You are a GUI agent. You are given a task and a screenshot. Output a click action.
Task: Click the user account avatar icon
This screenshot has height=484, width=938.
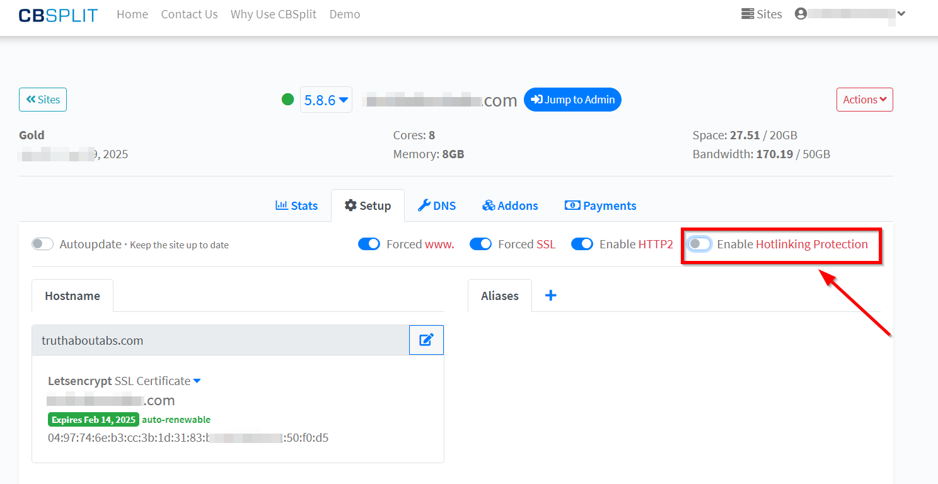pos(801,14)
